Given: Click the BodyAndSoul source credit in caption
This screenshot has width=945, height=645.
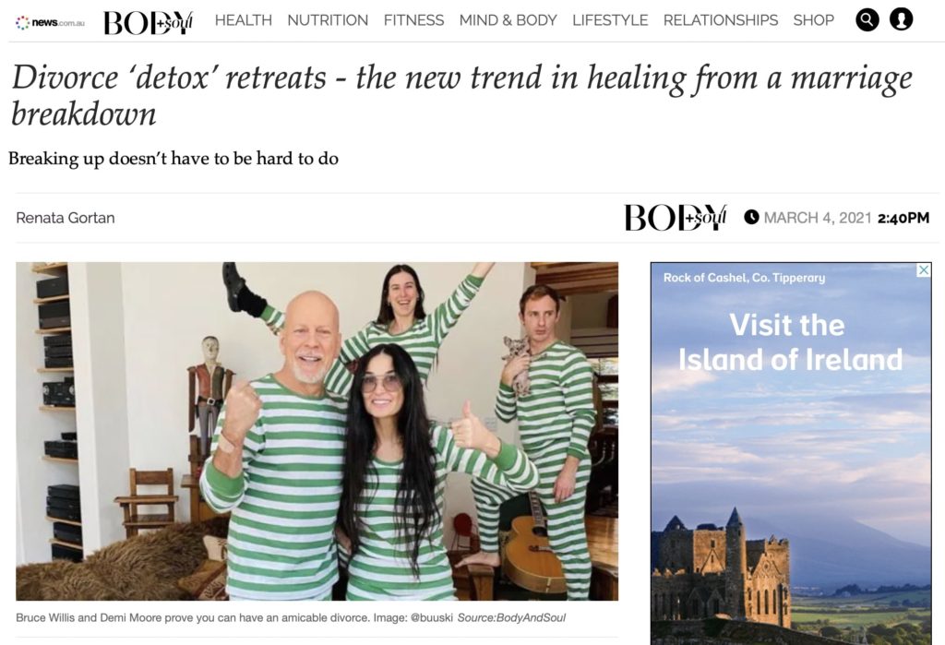Looking at the screenshot, I should click(x=511, y=618).
